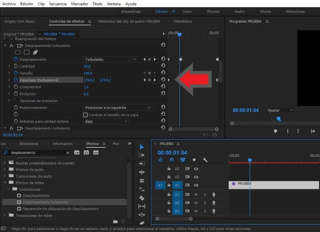The image size is (320, 232).
Task: Mute audio track A1
Action: pyautogui.click(x=196, y=195)
